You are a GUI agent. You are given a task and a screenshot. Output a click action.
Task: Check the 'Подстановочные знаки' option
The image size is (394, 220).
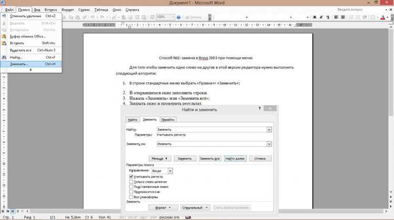[131, 186]
